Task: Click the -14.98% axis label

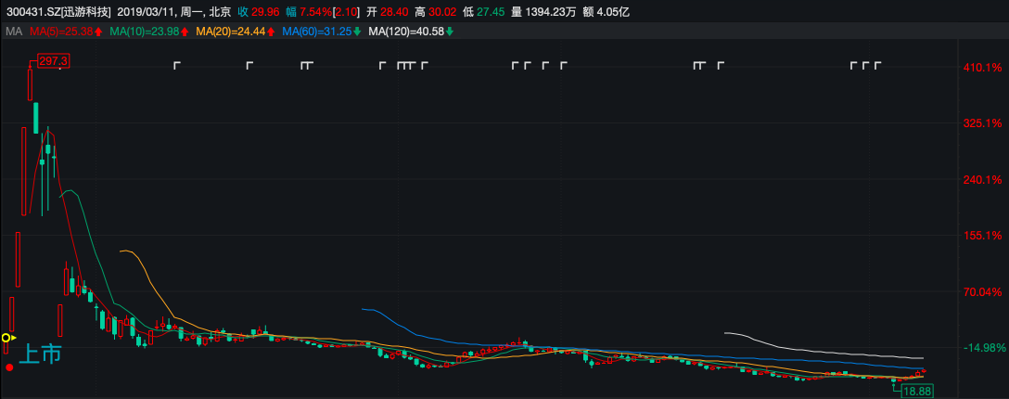Action: (982, 348)
